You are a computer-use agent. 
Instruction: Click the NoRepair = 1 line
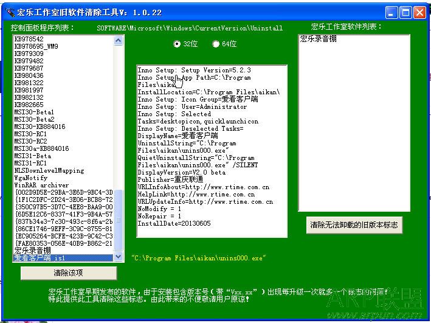(159, 216)
